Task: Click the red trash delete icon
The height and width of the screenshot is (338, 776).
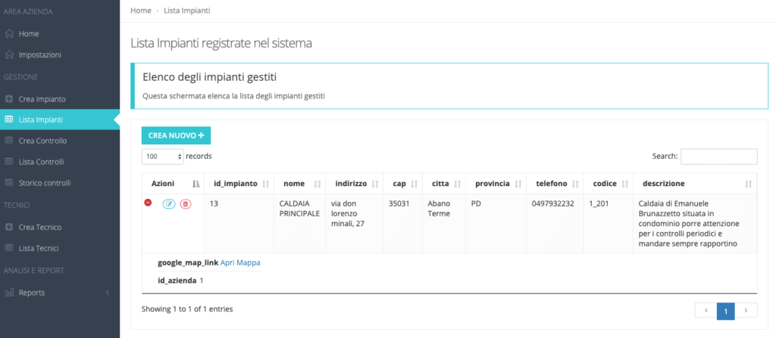Action: (x=186, y=203)
